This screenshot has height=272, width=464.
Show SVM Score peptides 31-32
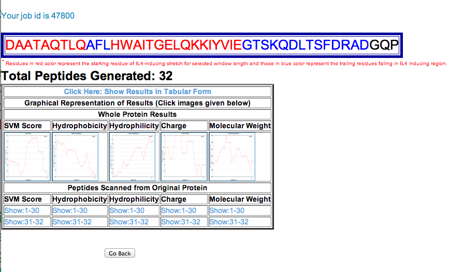coord(23,222)
